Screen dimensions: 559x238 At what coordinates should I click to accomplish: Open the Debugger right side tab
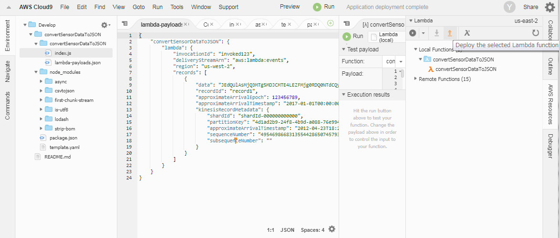(x=550, y=146)
